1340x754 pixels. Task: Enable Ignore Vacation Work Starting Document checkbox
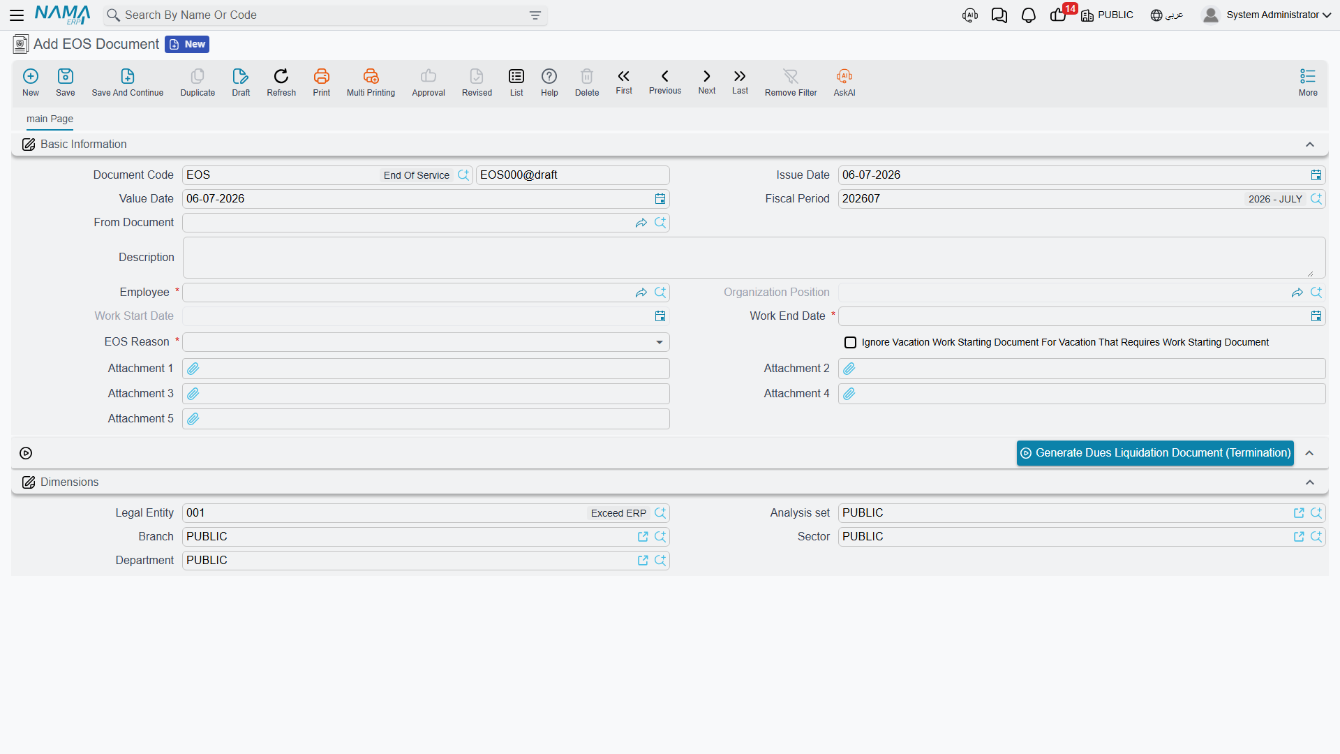(850, 342)
